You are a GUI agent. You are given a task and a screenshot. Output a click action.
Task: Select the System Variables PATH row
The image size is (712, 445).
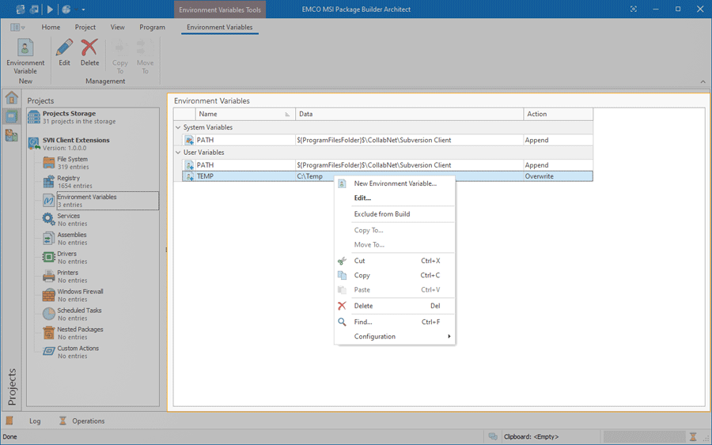(x=388, y=140)
